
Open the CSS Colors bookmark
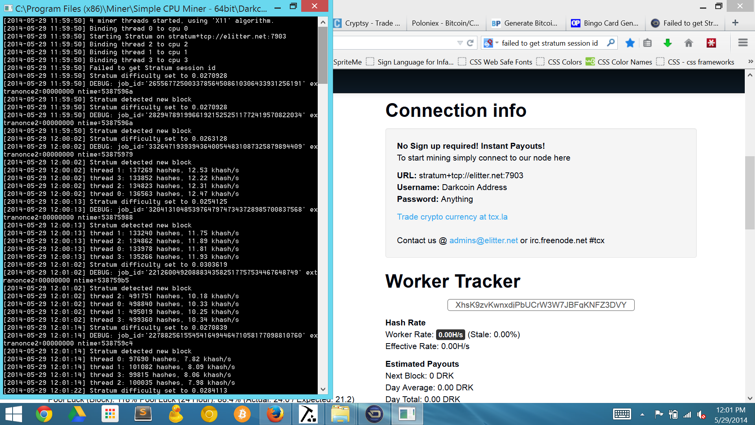click(x=559, y=62)
